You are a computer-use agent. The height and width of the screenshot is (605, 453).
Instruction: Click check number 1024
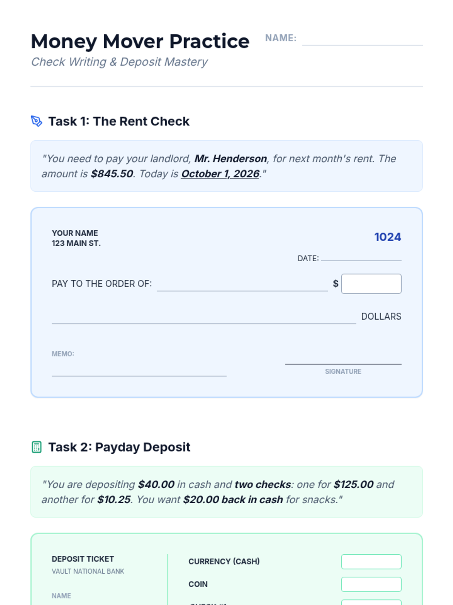(x=387, y=237)
